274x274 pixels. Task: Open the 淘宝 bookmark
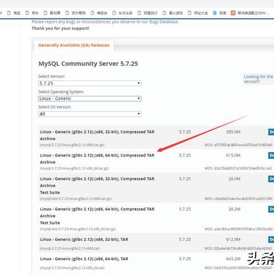pos(14,13)
